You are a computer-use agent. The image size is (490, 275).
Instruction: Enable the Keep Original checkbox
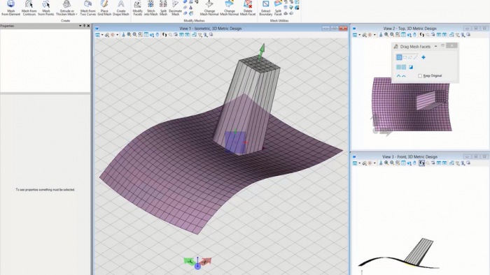click(420, 75)
